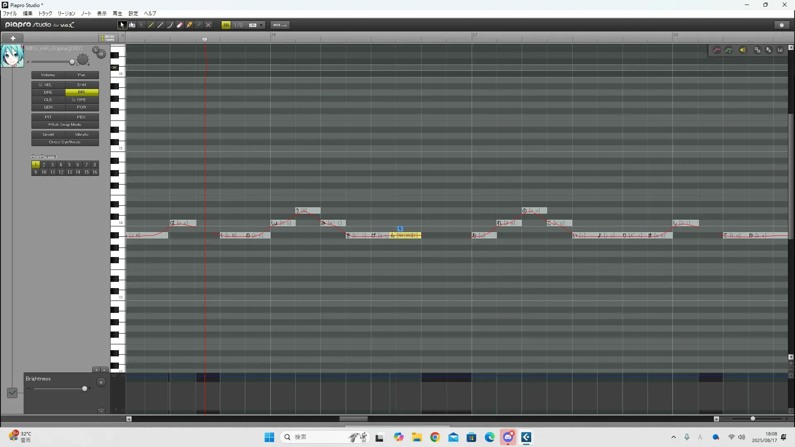Show phoneme symbols with the [a] icon
795x447 pixels.
tap(780, 50)
